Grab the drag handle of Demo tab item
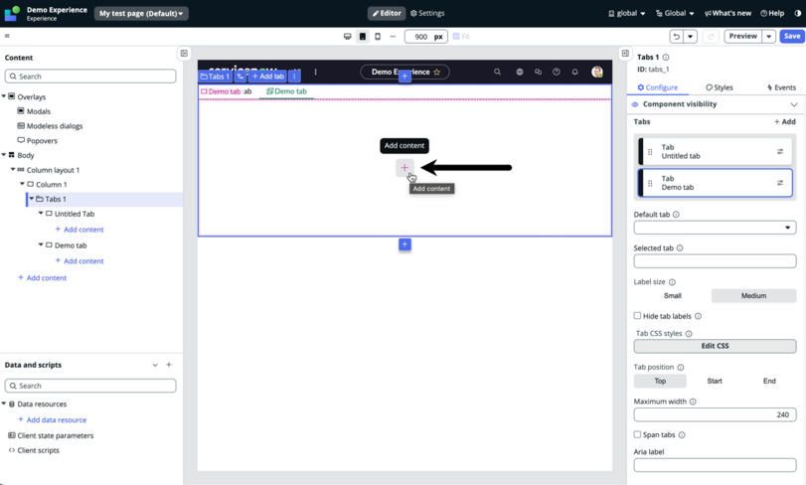Screen dimensions: 806x485 (x=650, y=184)
